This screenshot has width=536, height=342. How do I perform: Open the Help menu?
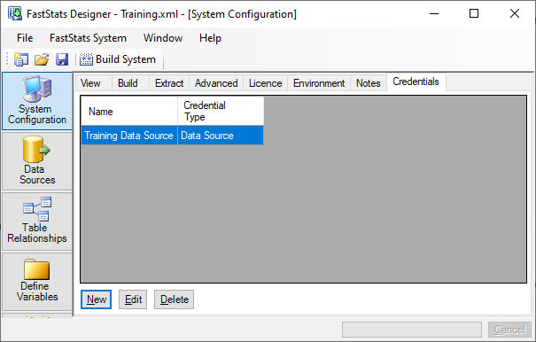[x=210, y=38]
